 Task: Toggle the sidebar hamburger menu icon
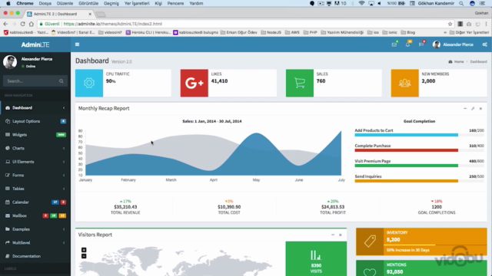click(x=77, y=44)
